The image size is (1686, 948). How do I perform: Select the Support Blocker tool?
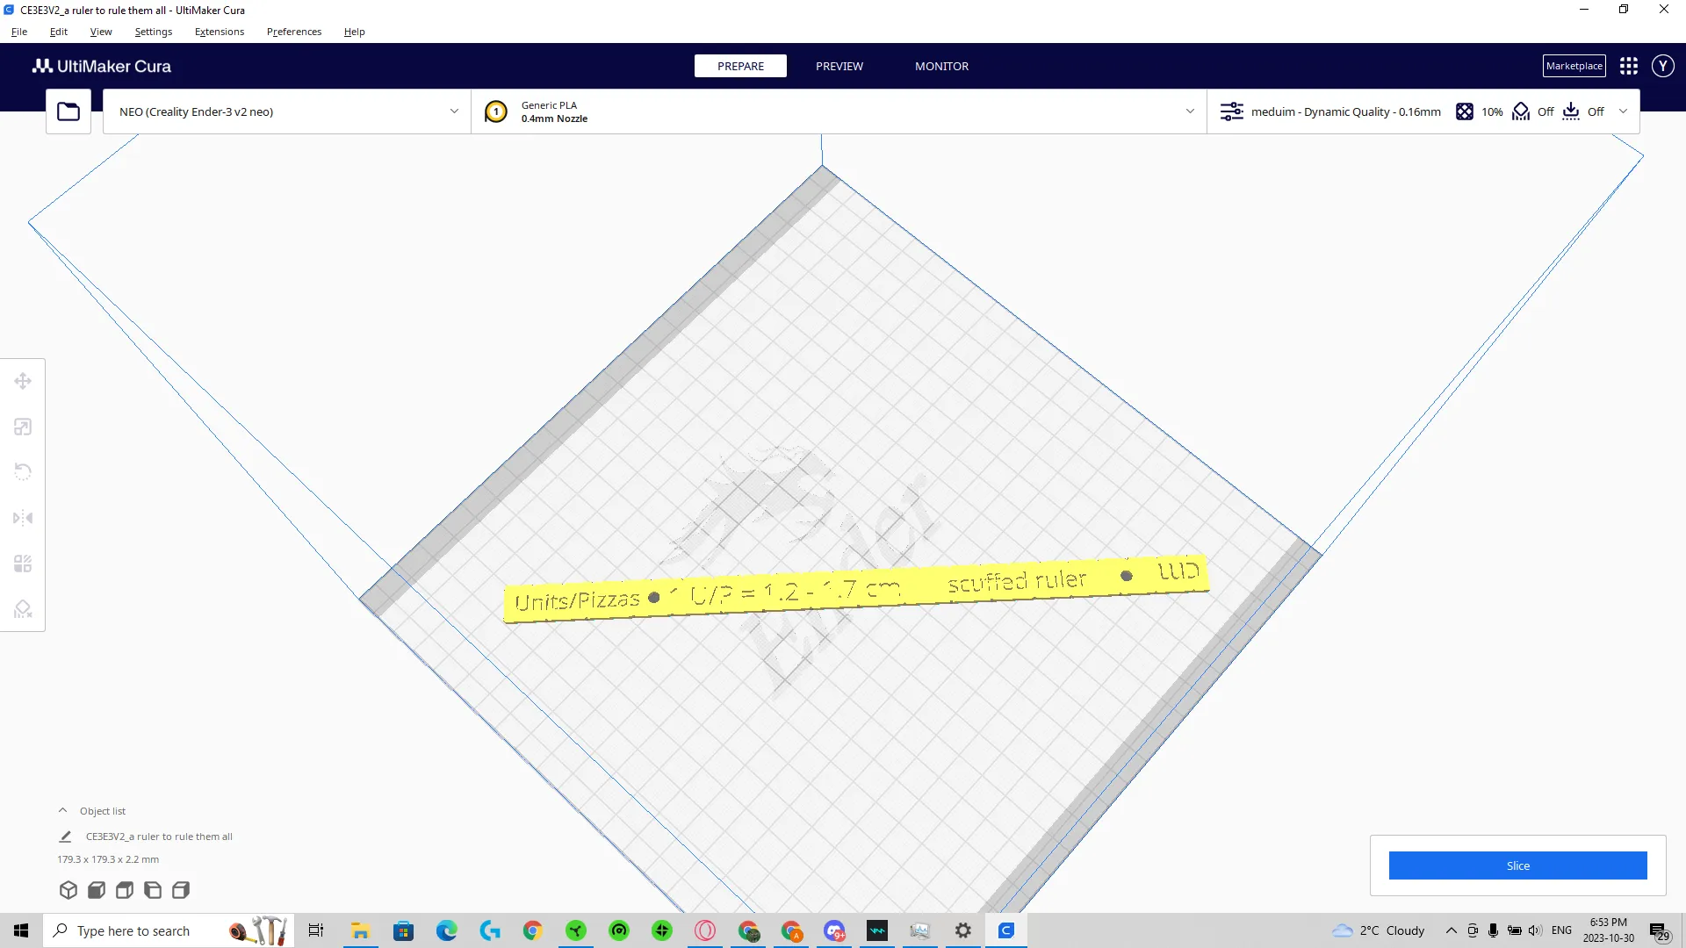point(23,609)
